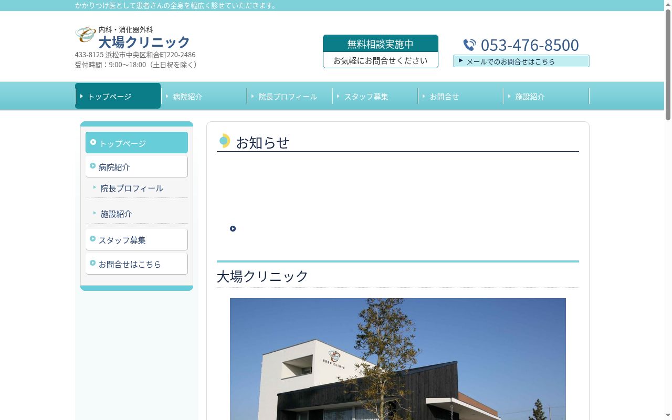Open 施設紹介 in the sidebar submenu
The width and height of the screenshot is (672, 420).
click(136, 214)
